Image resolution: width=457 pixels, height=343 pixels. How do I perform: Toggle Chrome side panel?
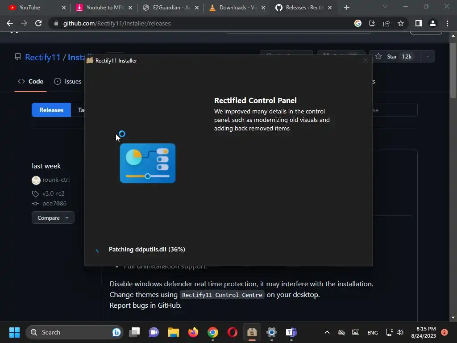tap(419, 23)
